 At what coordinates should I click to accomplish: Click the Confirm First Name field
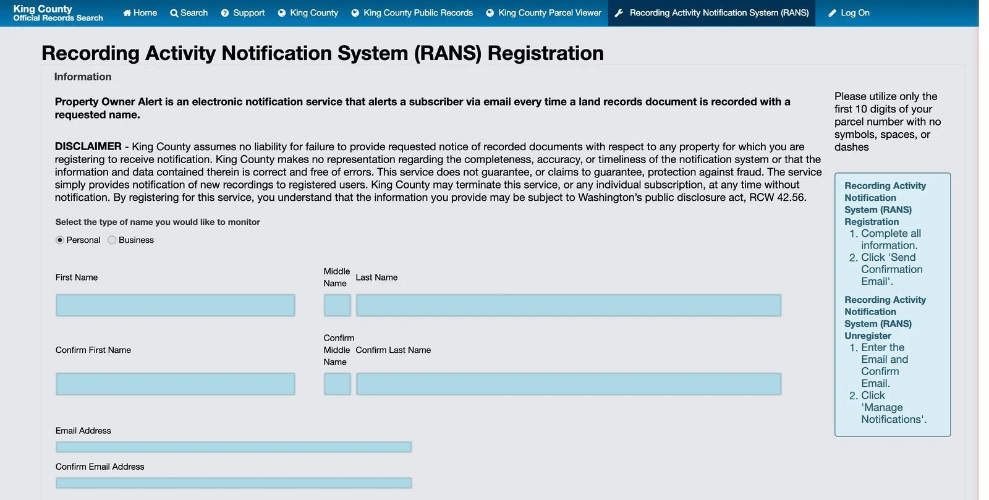pyautogui.click(x=176, y=384)
